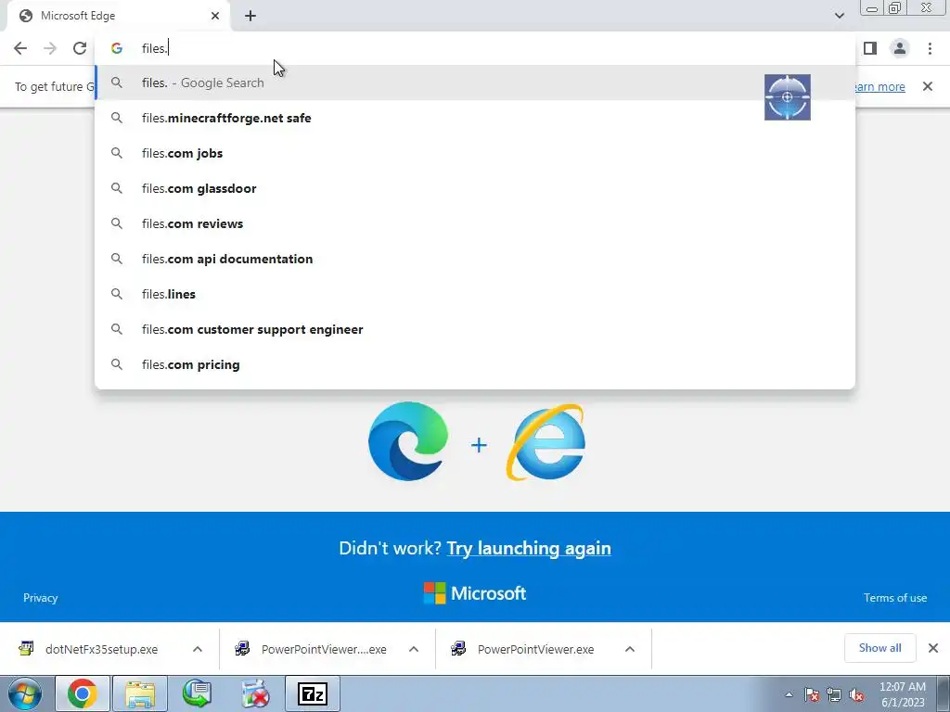The height and width of the screenshot is (712, 950).
Task: Choose files.com glassdoor suggestion
Action: (475, 188)
